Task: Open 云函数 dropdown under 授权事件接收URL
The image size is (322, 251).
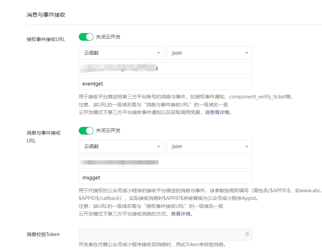Action: tap(121, 53)
